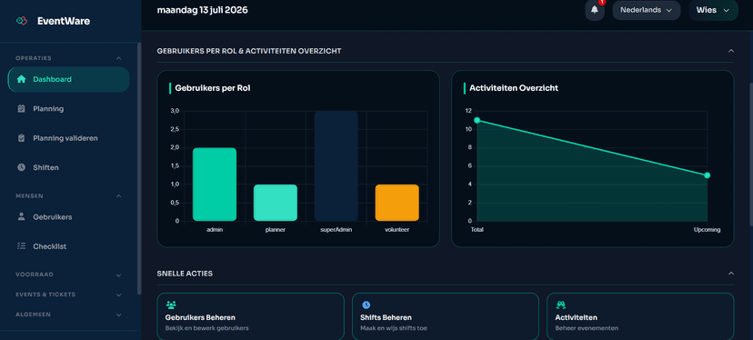The height and width of the screenshot is (340, 753).
Task: Click the Upcoming data point on line chart
Action: 707,175
